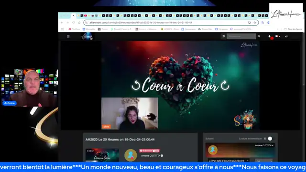
Task: Open the search filter options icon
Action: point(224,36)
